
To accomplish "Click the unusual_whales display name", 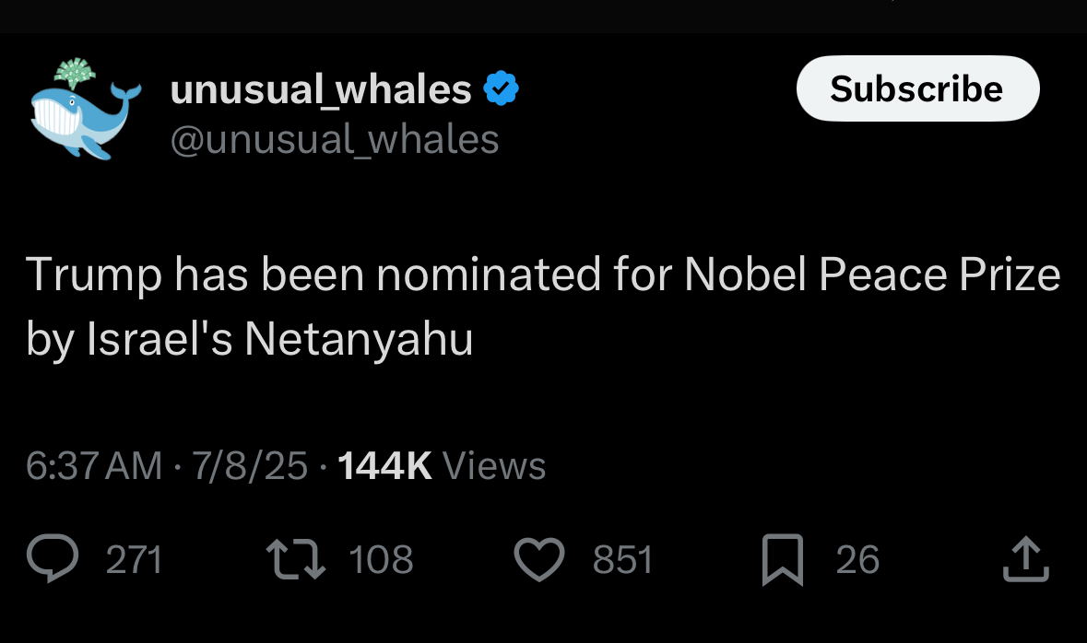I will tap(321, 89).
